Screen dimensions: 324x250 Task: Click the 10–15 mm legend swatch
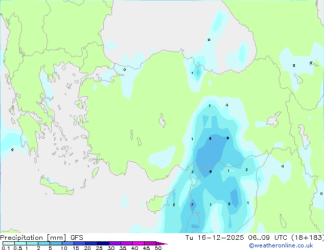(67, 243)
